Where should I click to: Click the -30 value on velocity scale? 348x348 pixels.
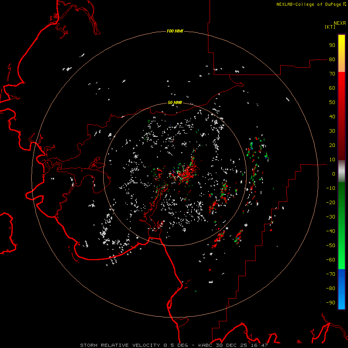(331, 217)
